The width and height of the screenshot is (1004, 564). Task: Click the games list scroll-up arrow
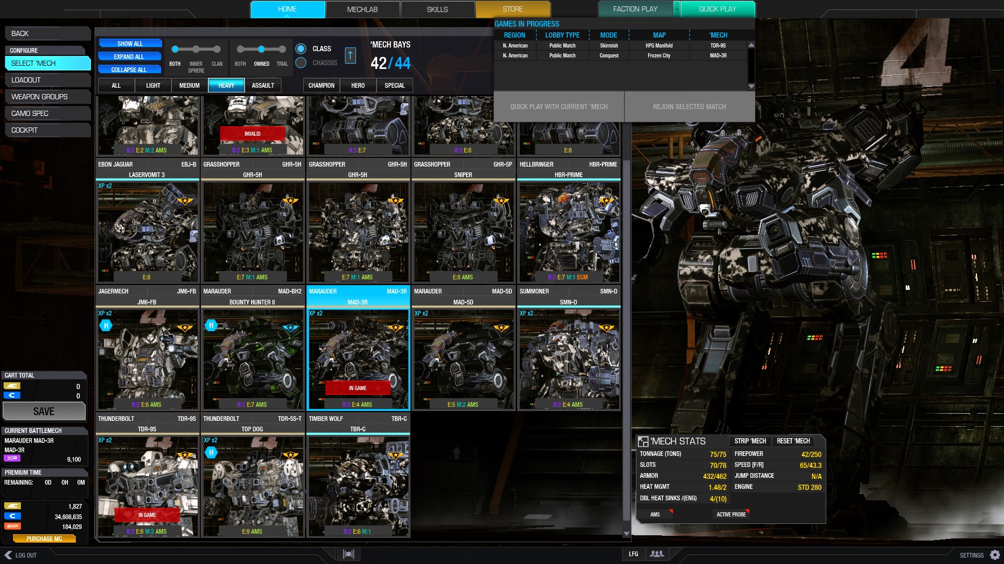click(x=751, y=45)
